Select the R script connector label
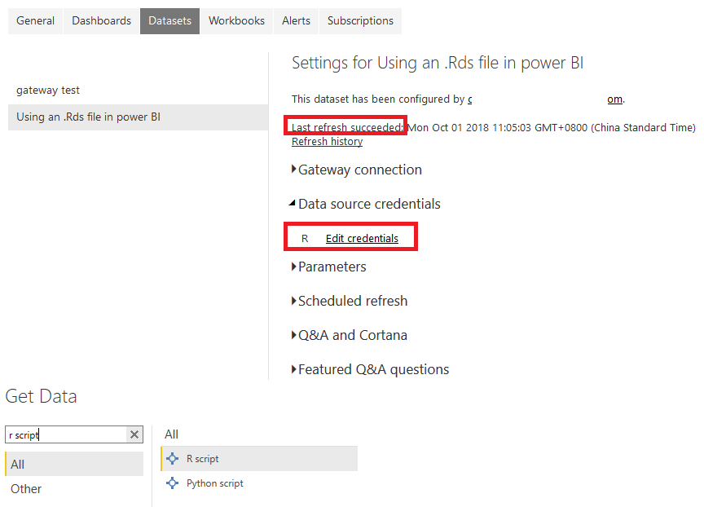The width and height of the screenshot is (704, 507). point(203,459)
